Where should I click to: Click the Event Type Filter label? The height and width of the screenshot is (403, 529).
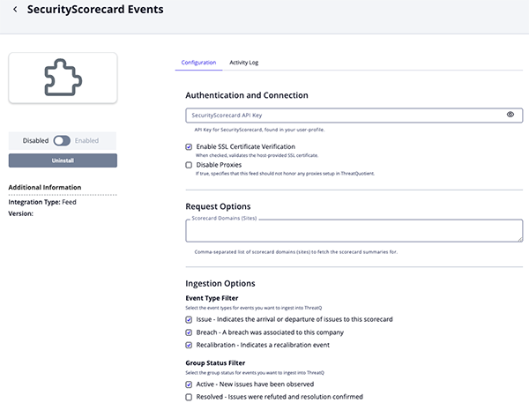(212, 298)
